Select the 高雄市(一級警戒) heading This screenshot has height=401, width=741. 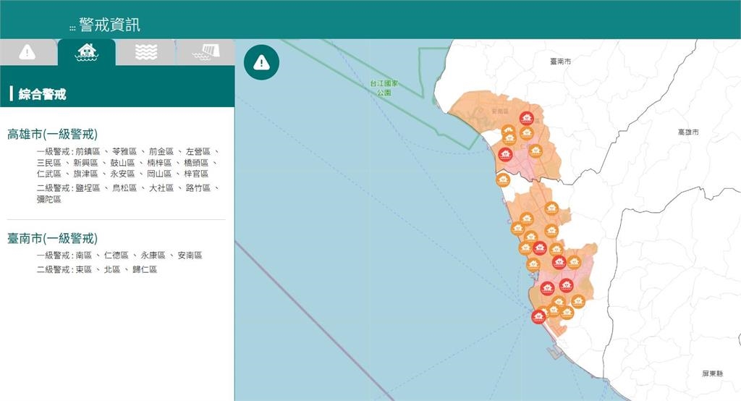click(52, 135)
